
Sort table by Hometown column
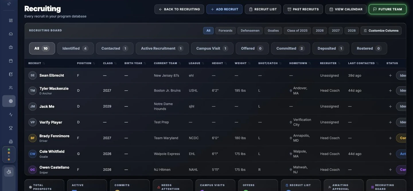300,63
